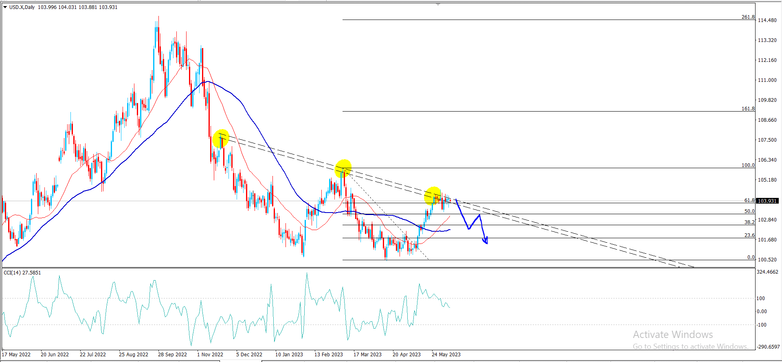Image resolution: width=782 pixels, height=362 pixels.
Task: Click the 109.820 price axis label
Action: coord(767,100)
